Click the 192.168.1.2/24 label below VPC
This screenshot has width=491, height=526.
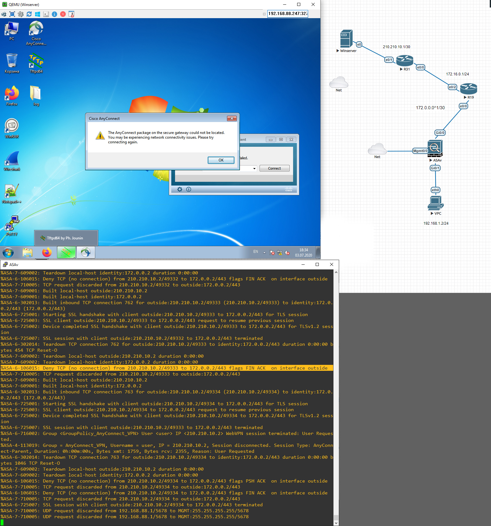(436, 223)
